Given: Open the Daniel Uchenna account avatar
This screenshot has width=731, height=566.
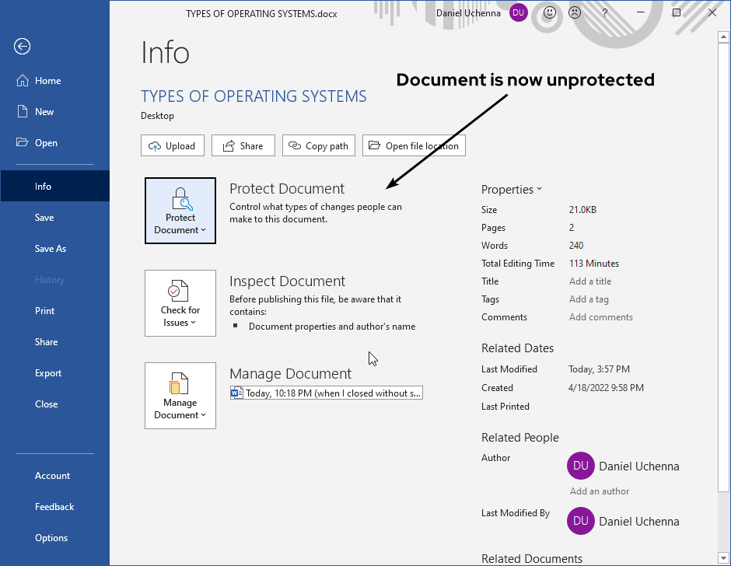Looking at the screenshot, I should click(x=517, y=12).
